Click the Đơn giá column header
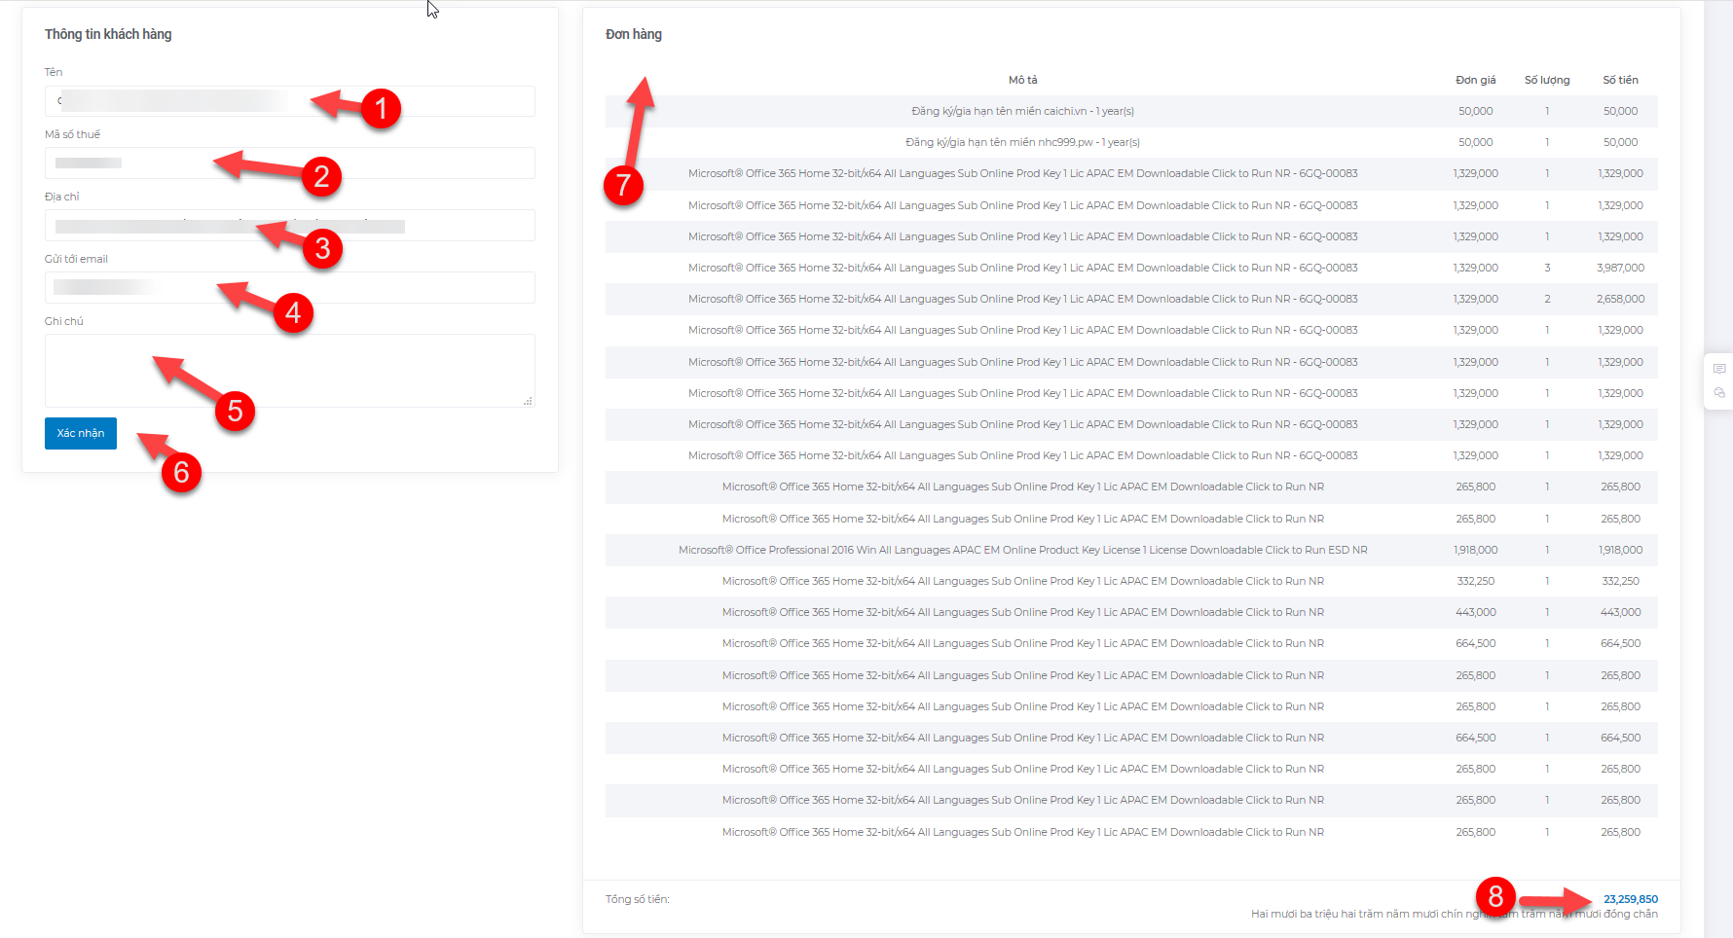This screenshot has width=1733, height=938. [1476, 80]
